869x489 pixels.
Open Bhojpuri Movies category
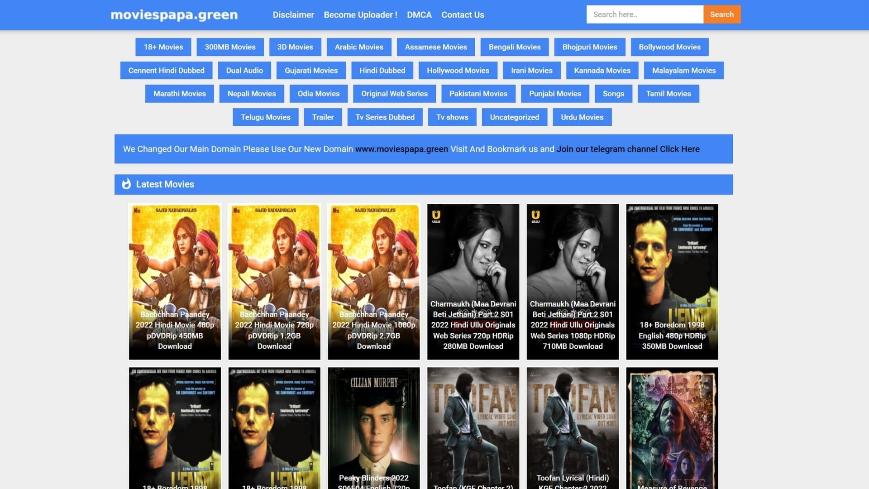tap(590, 47)
